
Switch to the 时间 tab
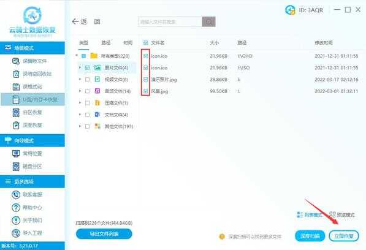pyautogui.click(x=128, y=43)
